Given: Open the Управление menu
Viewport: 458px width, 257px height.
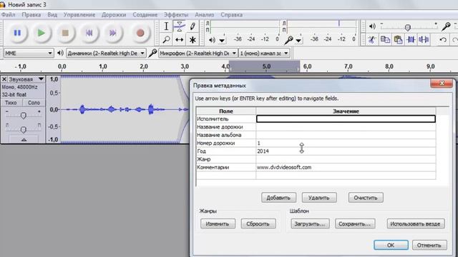Looking at the screenshot, I should pos(79,14).
